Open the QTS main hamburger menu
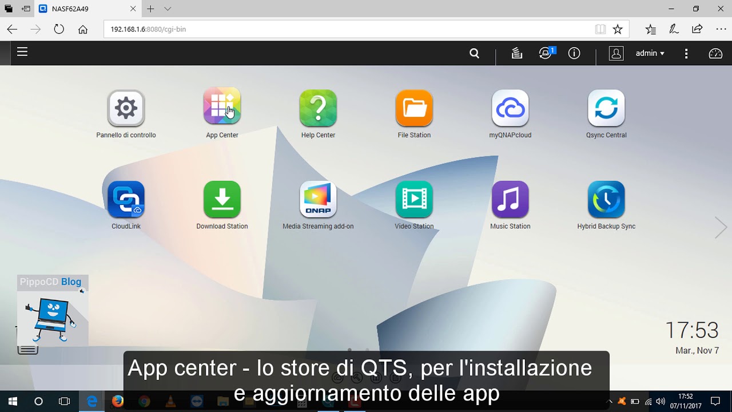The width and height of the screenshot is (732, 412). [x=22, y=52]
